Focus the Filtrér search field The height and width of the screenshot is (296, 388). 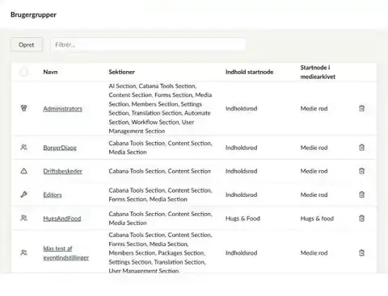click(x=148, y=44)
